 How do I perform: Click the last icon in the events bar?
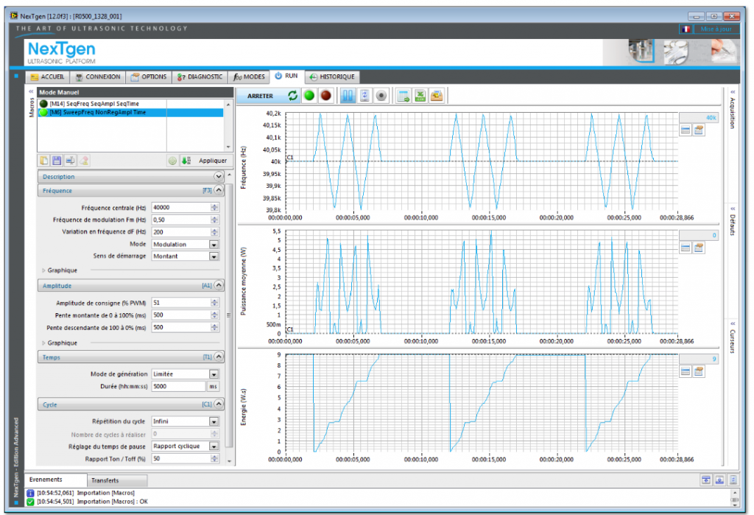[x=733, y=480]
